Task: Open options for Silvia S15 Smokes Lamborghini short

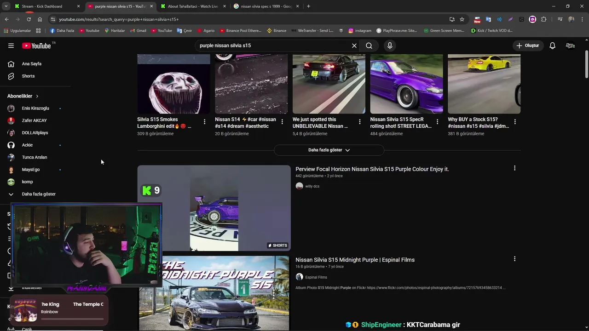Action: point(204,122)
